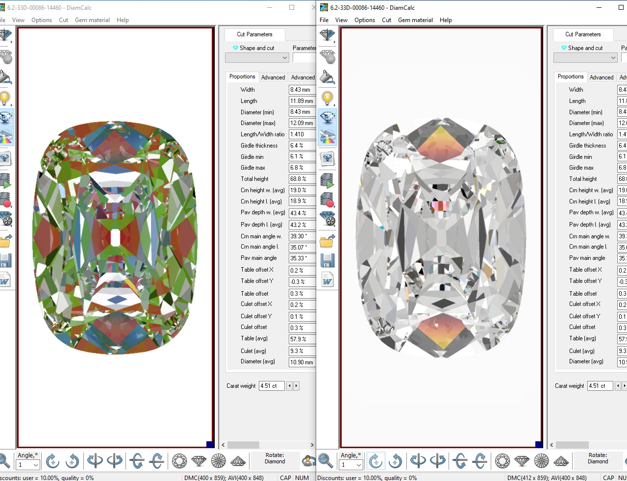Viewport: 627px width, 481px height.
Task: Export to Word document, right window
Action: click(x=327, y=279)
